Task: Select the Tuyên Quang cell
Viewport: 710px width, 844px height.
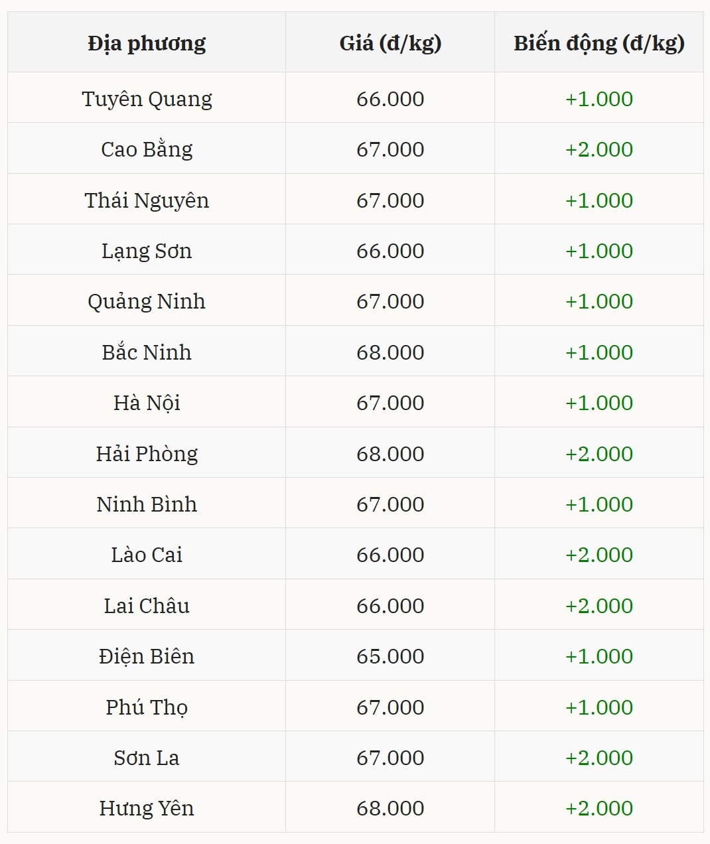Action: pyautogui.click(x=147, y=99)
